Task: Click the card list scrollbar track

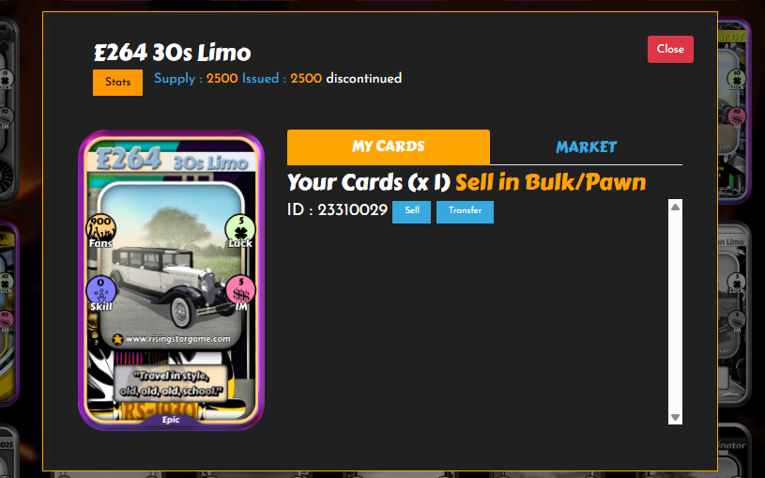Action: [675, 312]
